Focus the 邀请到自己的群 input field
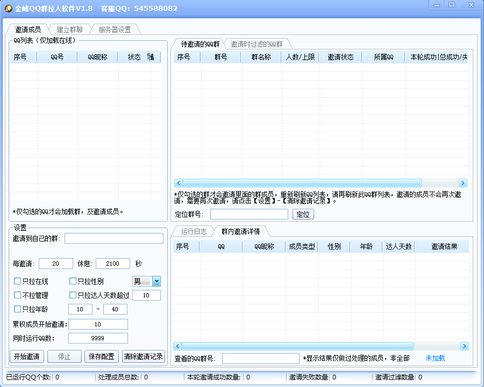The image size is (484, 387). pos(114,238)
